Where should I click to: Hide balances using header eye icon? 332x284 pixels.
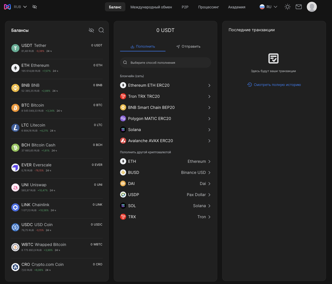point(35,7)
